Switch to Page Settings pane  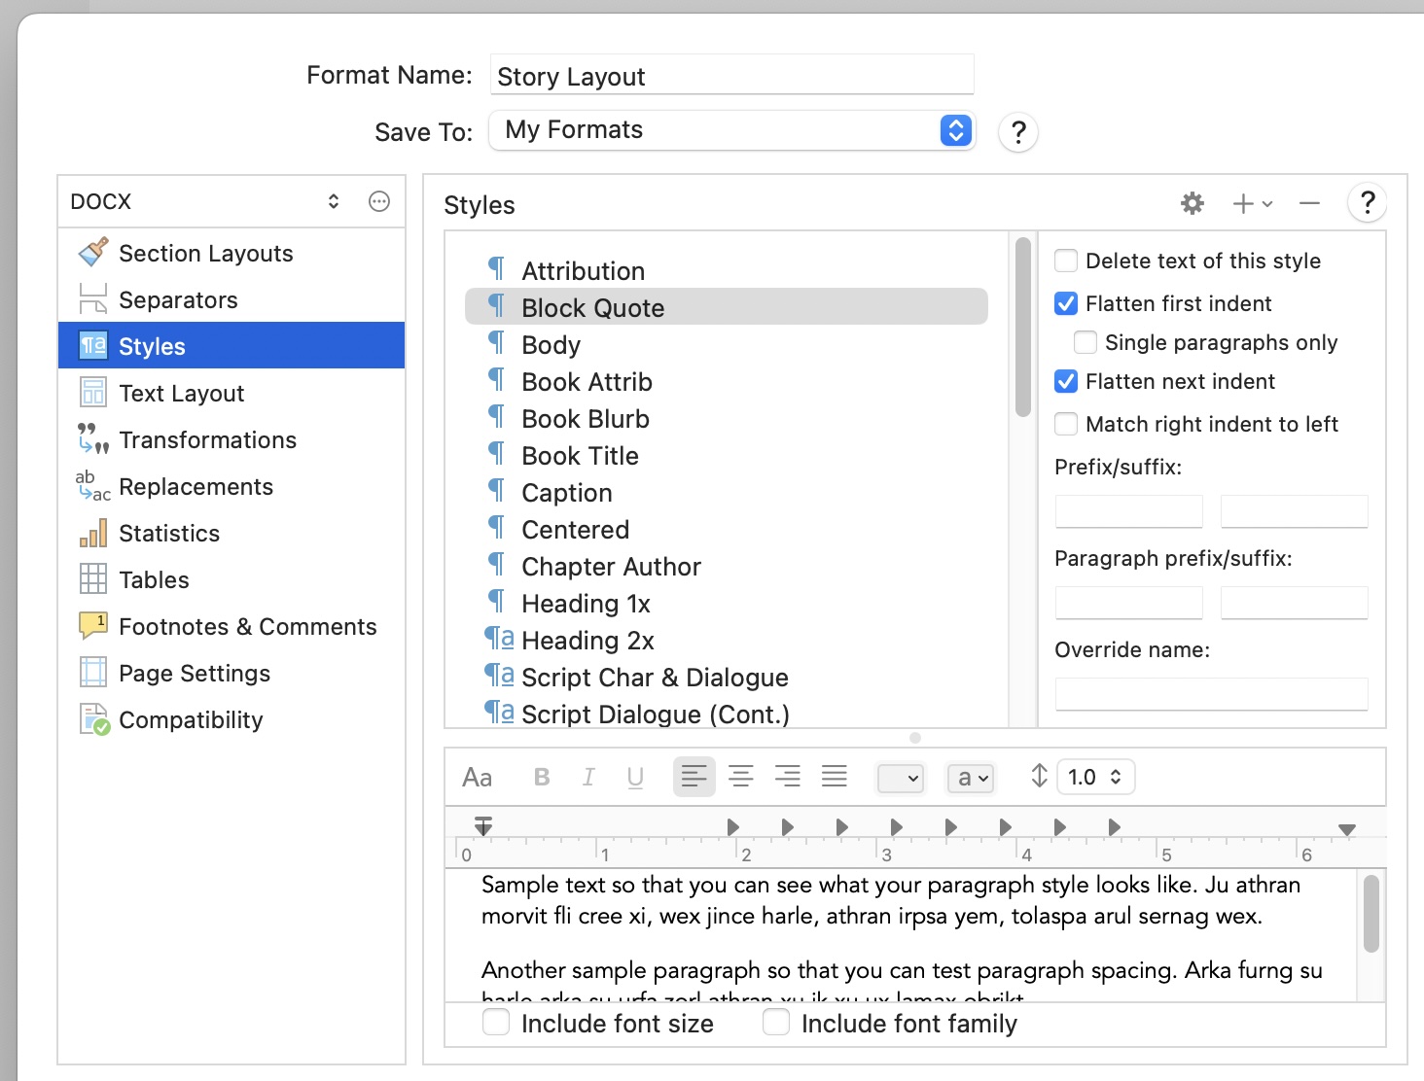[195, 674]
